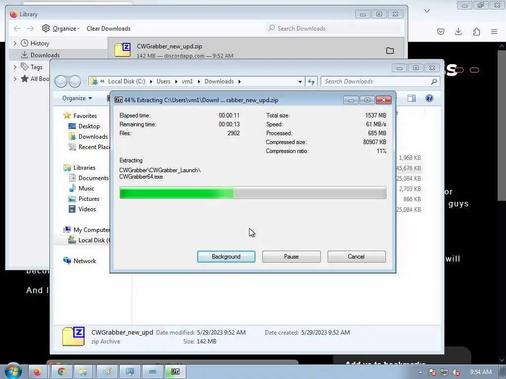Click Library back arrow
The image size is (506, 379).
click(17, 28)
